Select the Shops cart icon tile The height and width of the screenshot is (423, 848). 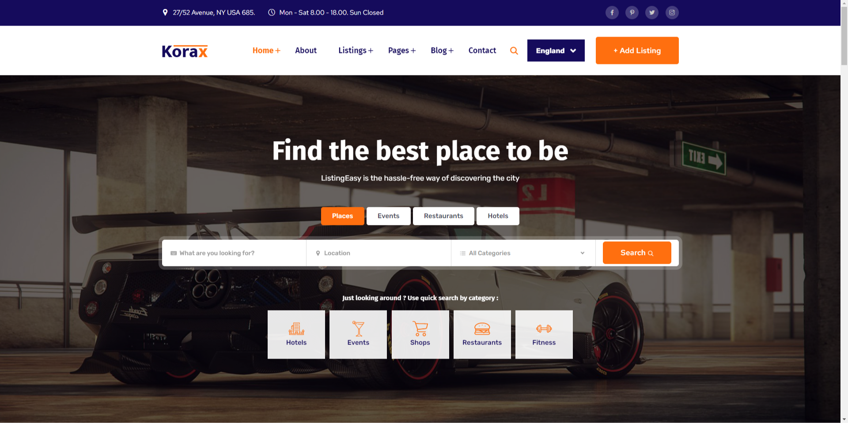tap(420, 334)
